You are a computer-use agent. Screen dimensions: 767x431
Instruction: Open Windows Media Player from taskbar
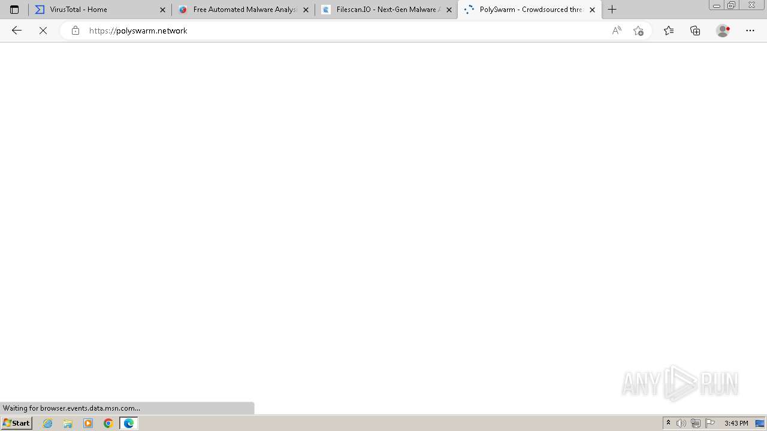tap(88, 423)
